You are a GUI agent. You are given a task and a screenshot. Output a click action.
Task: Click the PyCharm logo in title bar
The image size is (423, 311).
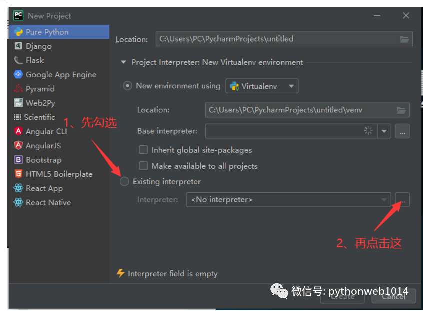[18, 15]
